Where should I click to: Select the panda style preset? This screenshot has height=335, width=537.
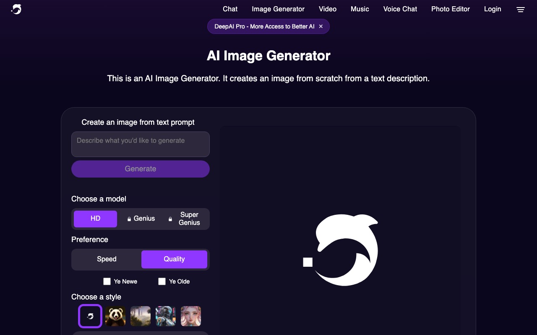115,316
